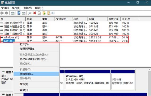Sort by the 状态 column header

coord(80,19)
